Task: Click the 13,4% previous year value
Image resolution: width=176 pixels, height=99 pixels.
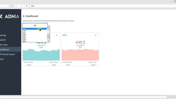Action: [93, 65]
